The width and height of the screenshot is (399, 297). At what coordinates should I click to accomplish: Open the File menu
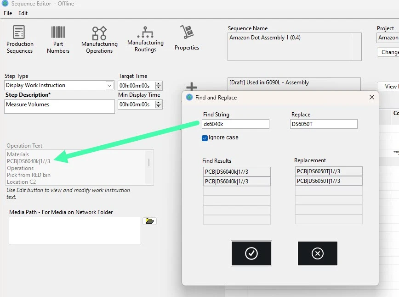8,13
